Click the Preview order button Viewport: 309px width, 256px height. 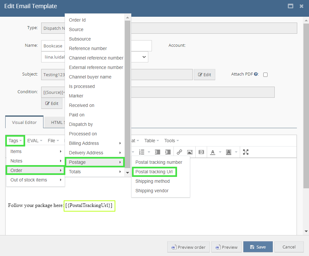click(x=188, y=247)
